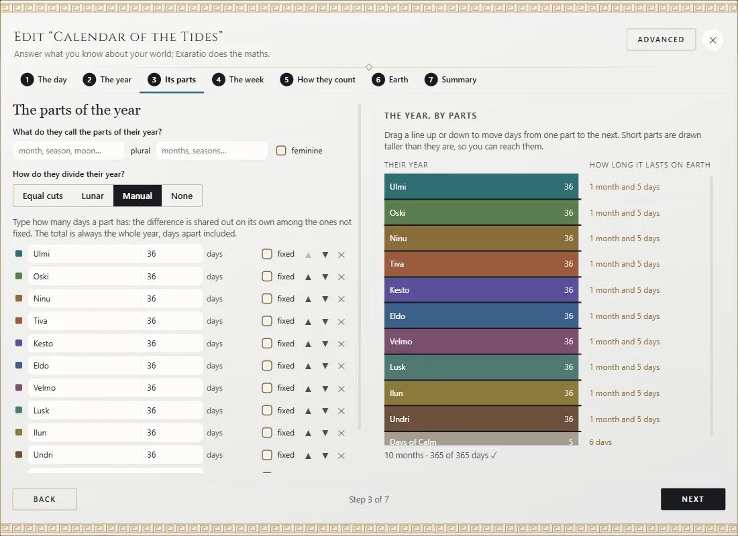Viewport: 738px width, 536px height.
Task: Delete the Lusk part
Action: tap(341, 411)
